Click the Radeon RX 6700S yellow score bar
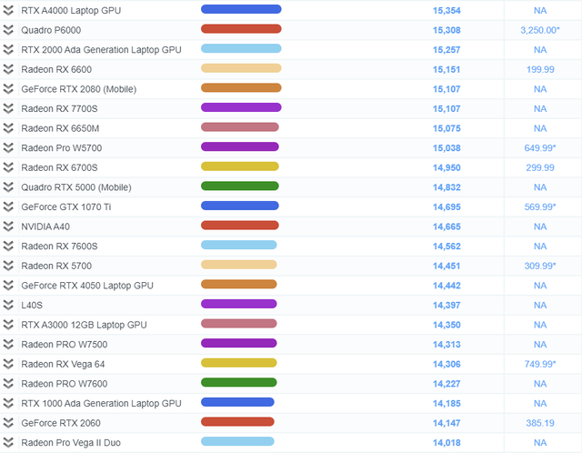 [240, 167]
